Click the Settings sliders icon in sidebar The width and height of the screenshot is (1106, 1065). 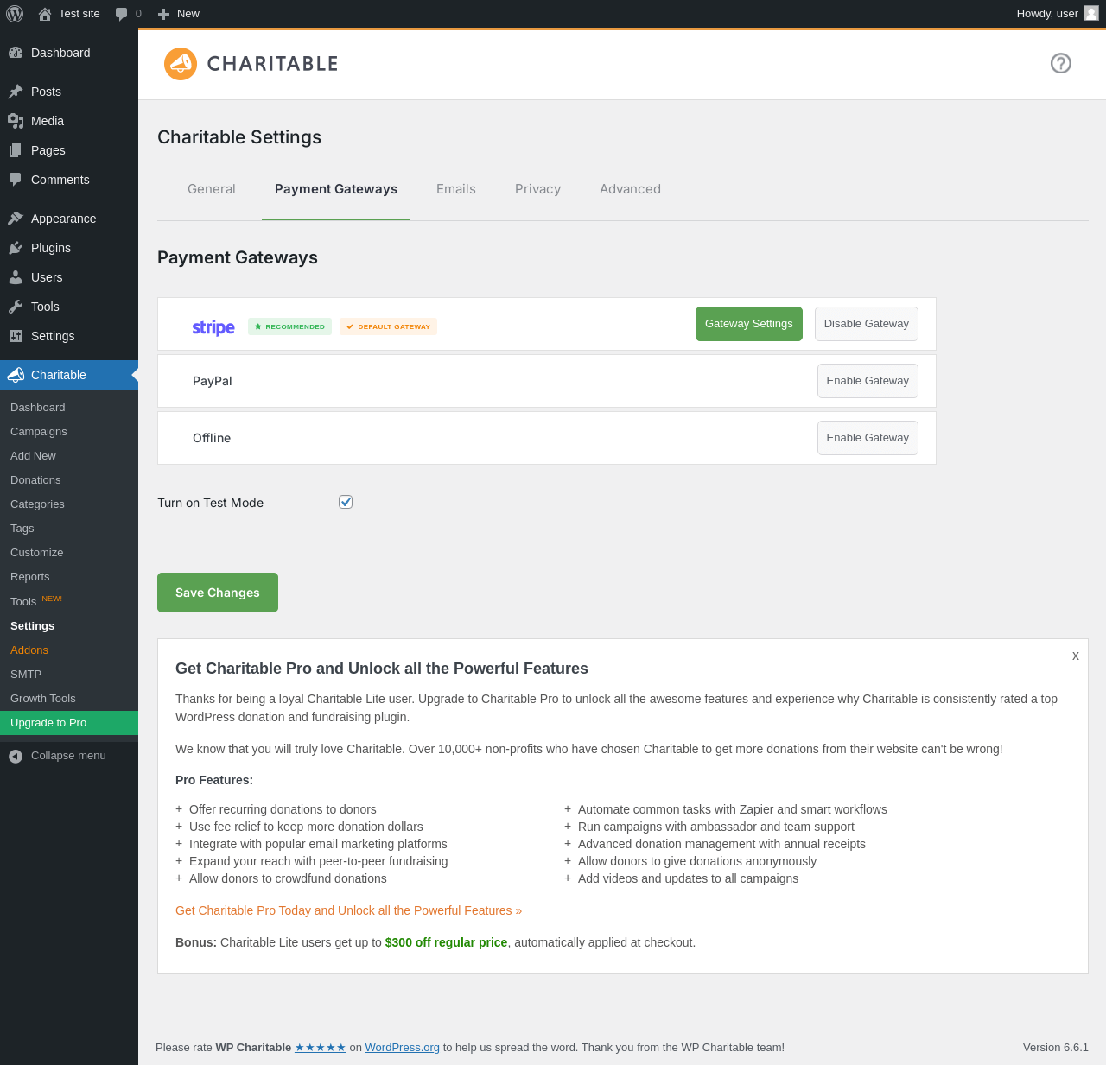[16, 336]
